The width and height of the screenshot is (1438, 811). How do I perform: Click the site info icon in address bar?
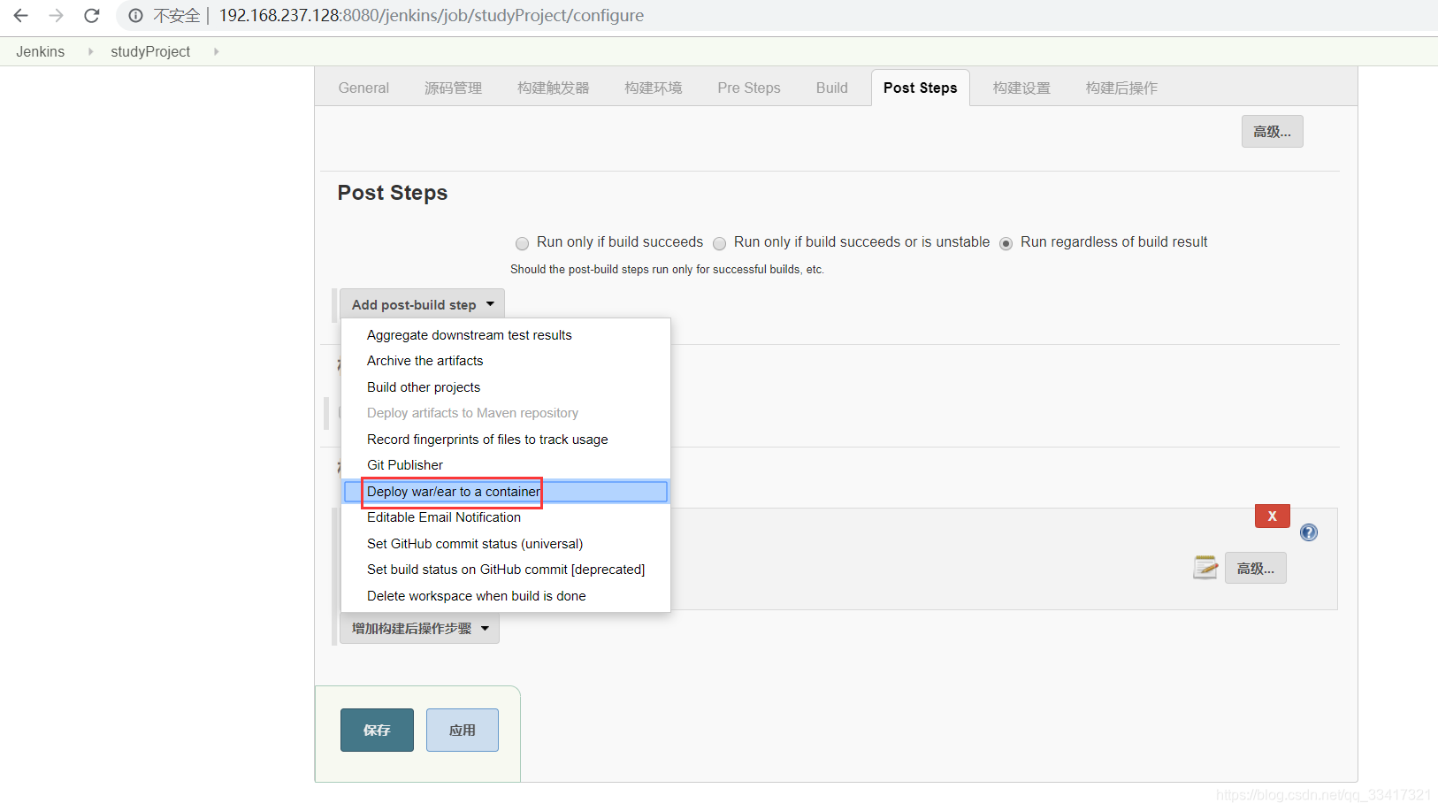pyautogui.click(x=135, y=16)
